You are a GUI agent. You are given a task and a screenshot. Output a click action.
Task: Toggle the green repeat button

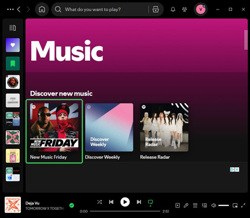tap(150, 203)
